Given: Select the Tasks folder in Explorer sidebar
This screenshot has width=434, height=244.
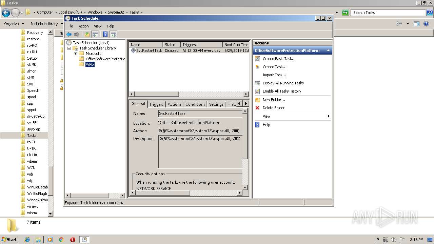Looking at the screenshot, I should click(32, 136).
